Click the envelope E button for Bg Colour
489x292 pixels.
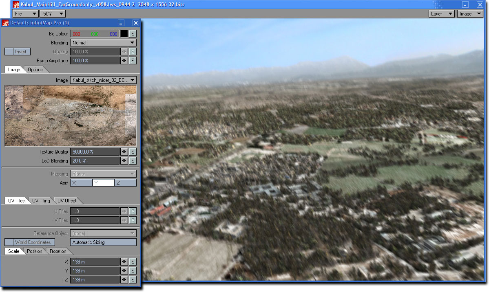point(133,34)
